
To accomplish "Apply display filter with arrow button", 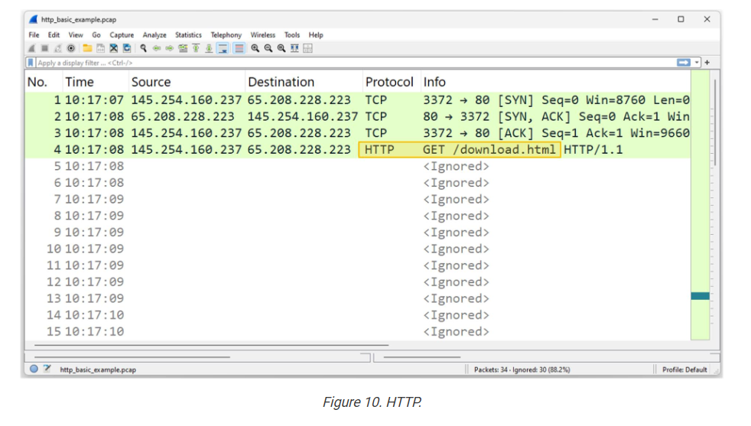I will [x=684, y=63].
